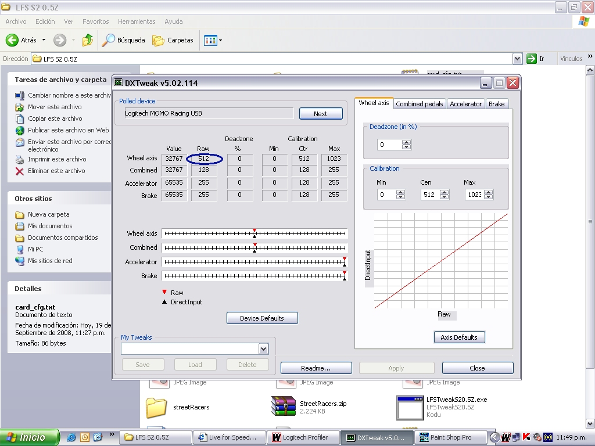Select the LFSTweakS20.5Z.exe program icon
Viewport: 595px width, 446px height.
click(x=410, y=408)
